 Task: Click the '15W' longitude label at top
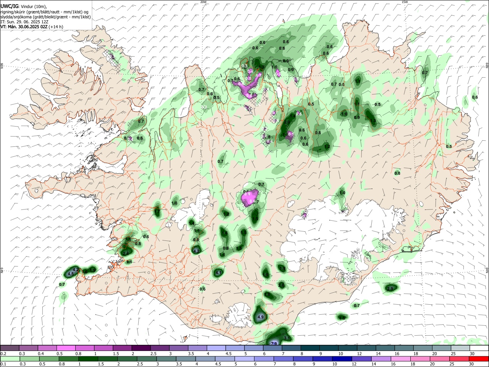(405, 2)
